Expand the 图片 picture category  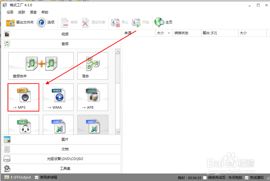pyautogui.click(x=65, y=139)
